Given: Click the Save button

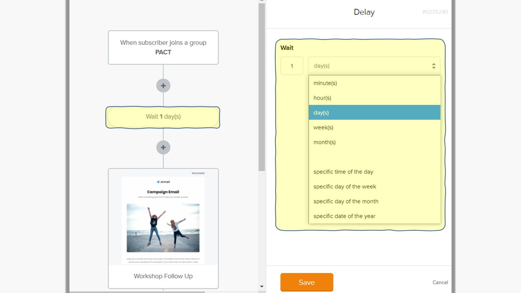Looking at the screenshot, I should tap(307, 282).
